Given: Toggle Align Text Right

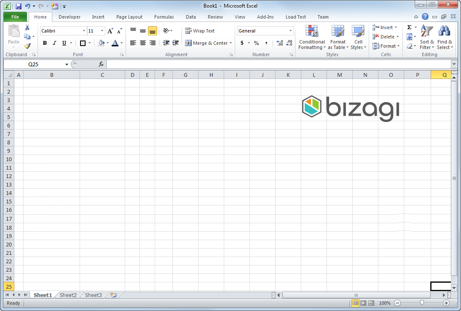Looking at the screenshot, I should 152,43.
